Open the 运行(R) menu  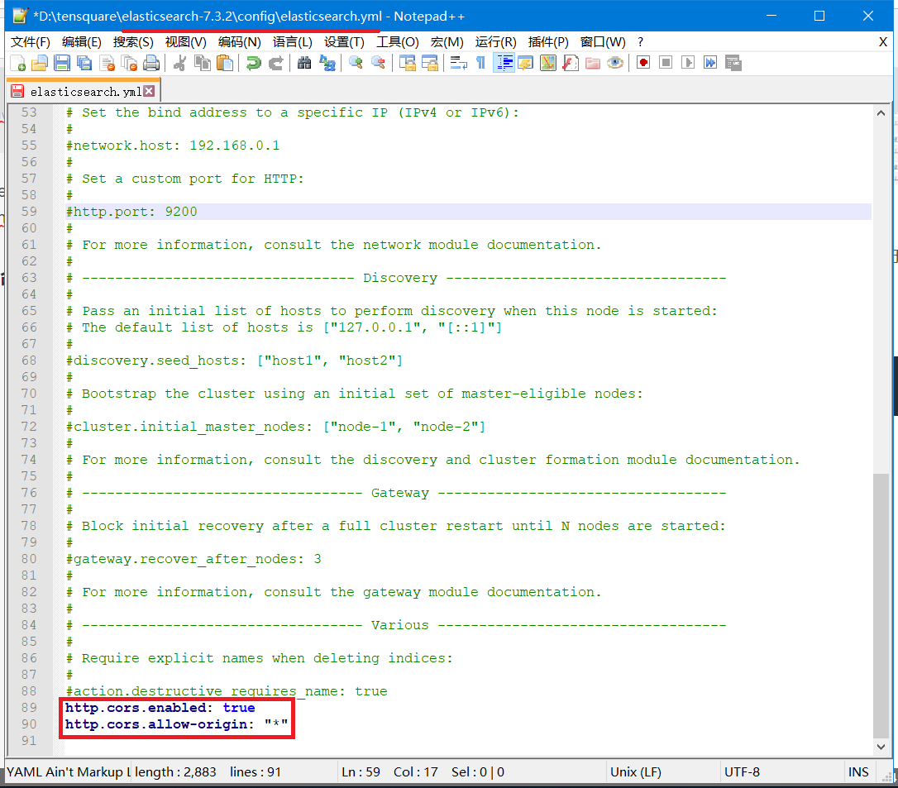click(495, 42)
